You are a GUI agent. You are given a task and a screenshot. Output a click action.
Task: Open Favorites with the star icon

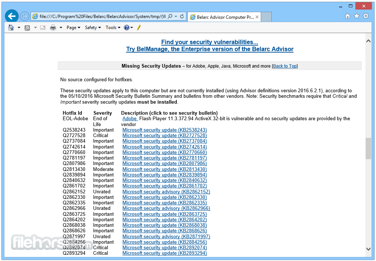(x=356, y=16)
